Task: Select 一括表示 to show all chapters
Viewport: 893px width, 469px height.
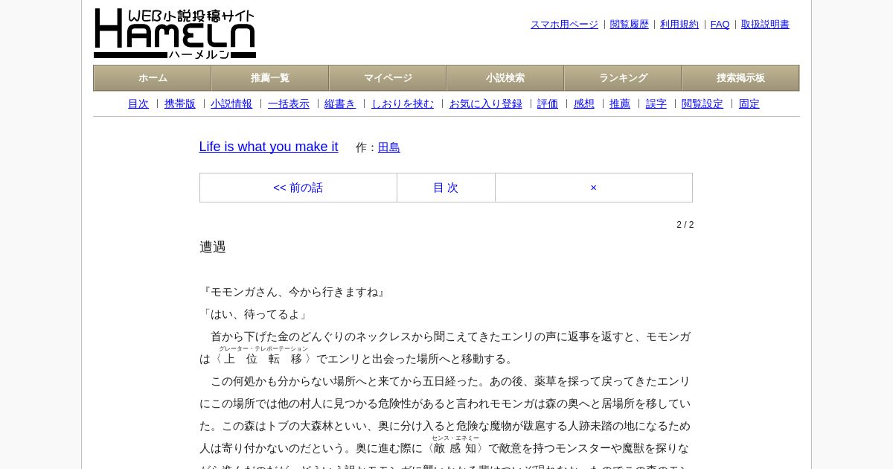Action: [x=289, y=103]
